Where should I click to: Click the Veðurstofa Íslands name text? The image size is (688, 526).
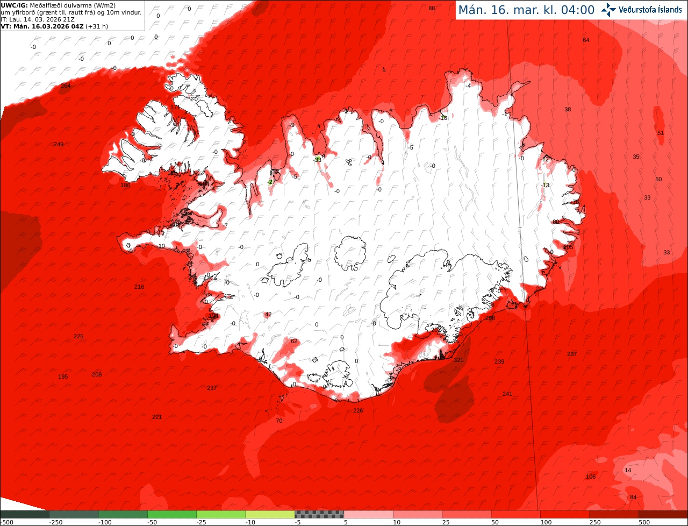tap(650, 10)
